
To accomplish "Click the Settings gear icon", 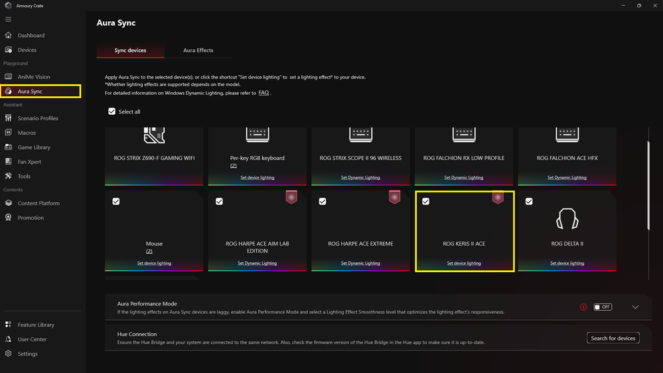I will 8,354.
